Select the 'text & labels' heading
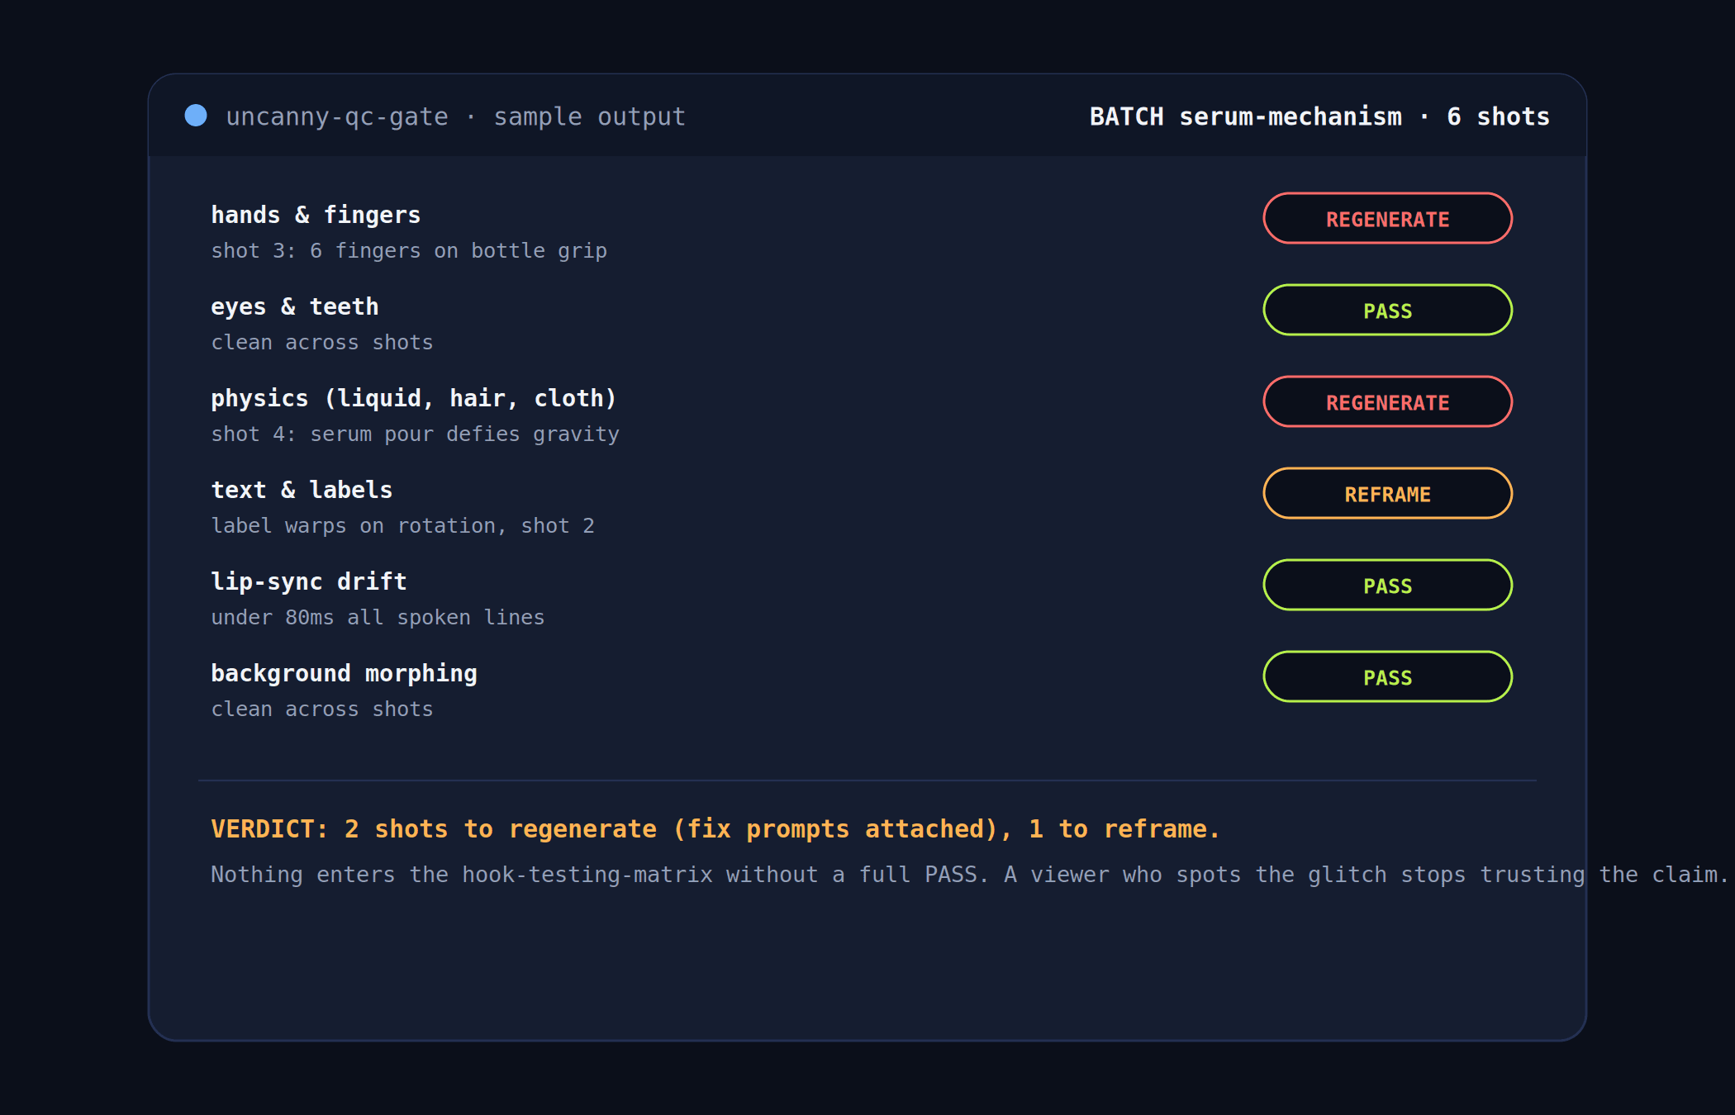 pyautogui.click(x=302, y=490)
